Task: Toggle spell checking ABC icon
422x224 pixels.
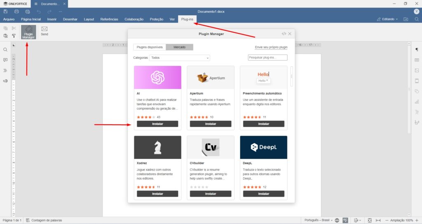Action: 345,220
